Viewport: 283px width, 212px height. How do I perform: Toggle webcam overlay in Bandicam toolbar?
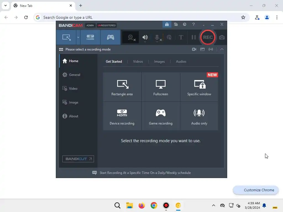click(130, 37)
